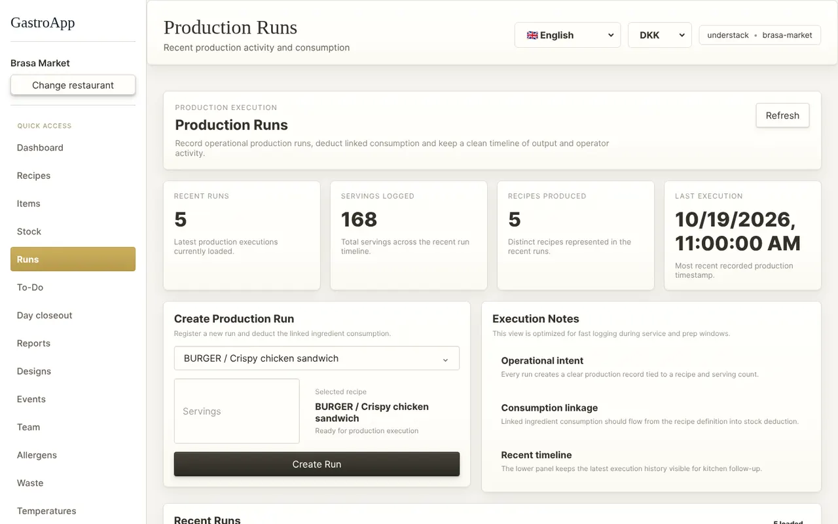Go to Recipes in the sidebar
Screen dimensions: 838x524
click(73, 176)
